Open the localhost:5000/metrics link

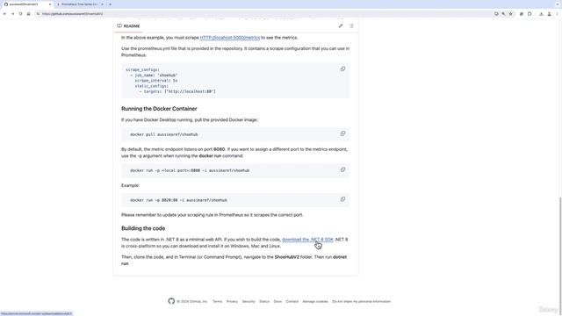click(x=230, y=38)
